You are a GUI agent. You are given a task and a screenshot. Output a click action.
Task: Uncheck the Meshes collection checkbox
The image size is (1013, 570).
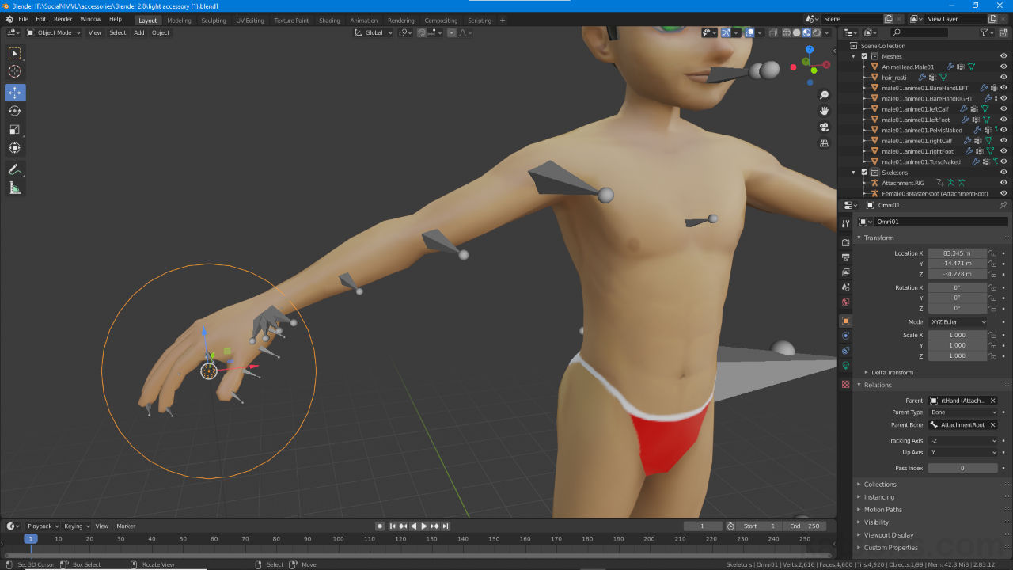coord(864,56)
